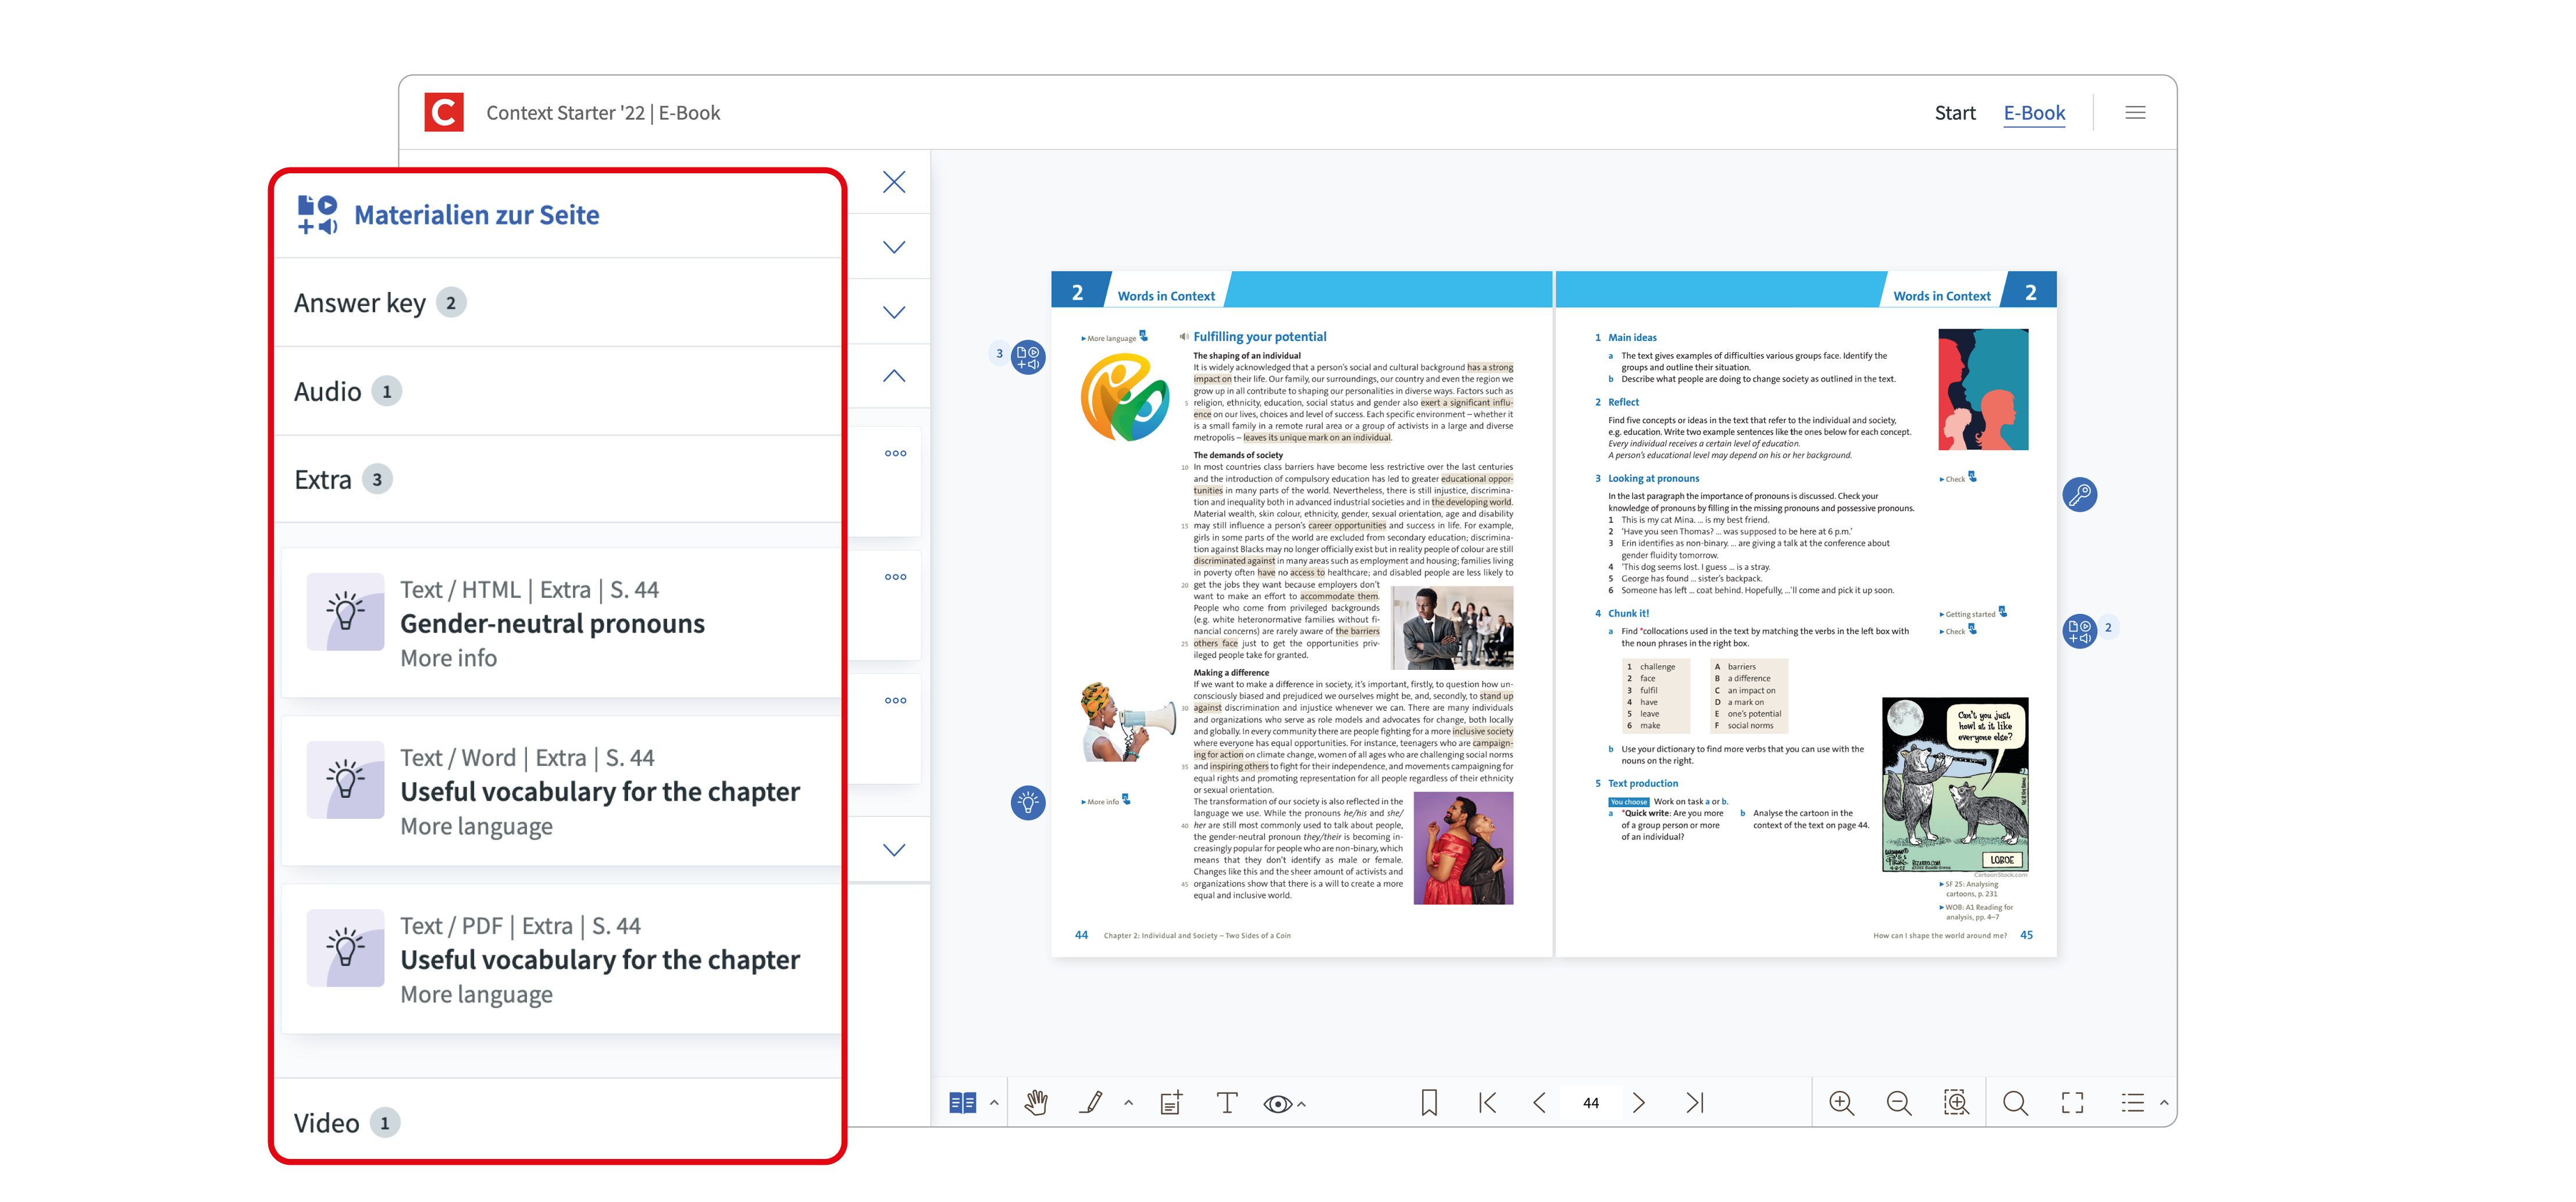Zoom in on the e-book page
The height and width of the screenshot is (1202, 2576).
coord(1841,1102)
